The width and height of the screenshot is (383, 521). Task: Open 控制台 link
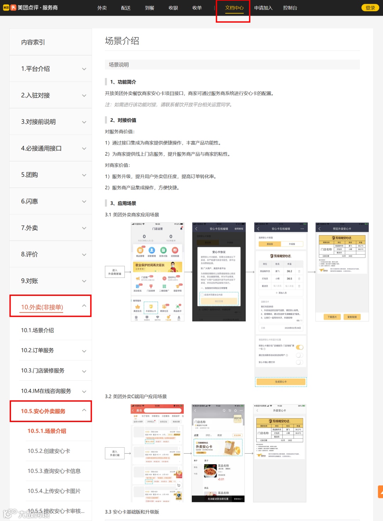pos(290,8)
